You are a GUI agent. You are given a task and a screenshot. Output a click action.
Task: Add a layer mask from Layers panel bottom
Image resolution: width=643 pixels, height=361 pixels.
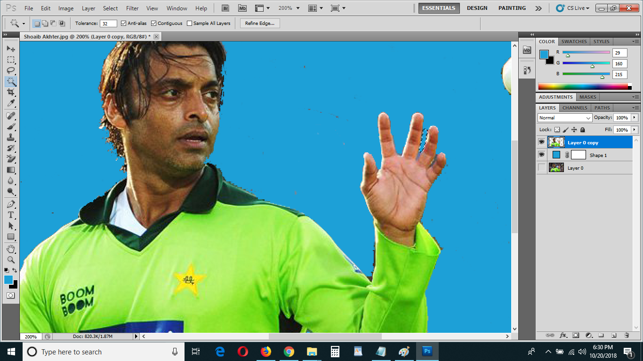point(576,335)
